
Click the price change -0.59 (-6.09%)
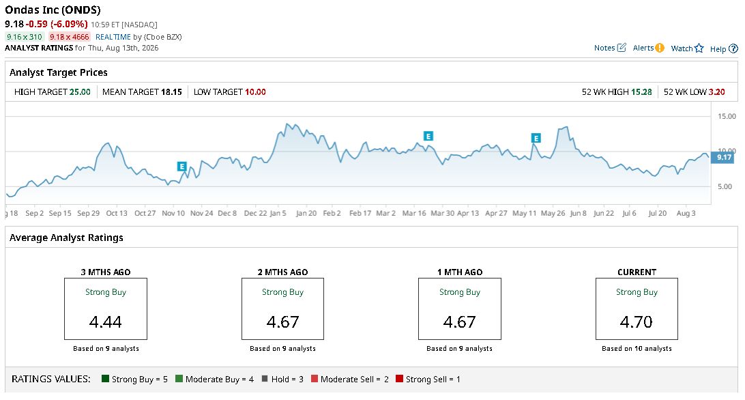pos(57,24)
